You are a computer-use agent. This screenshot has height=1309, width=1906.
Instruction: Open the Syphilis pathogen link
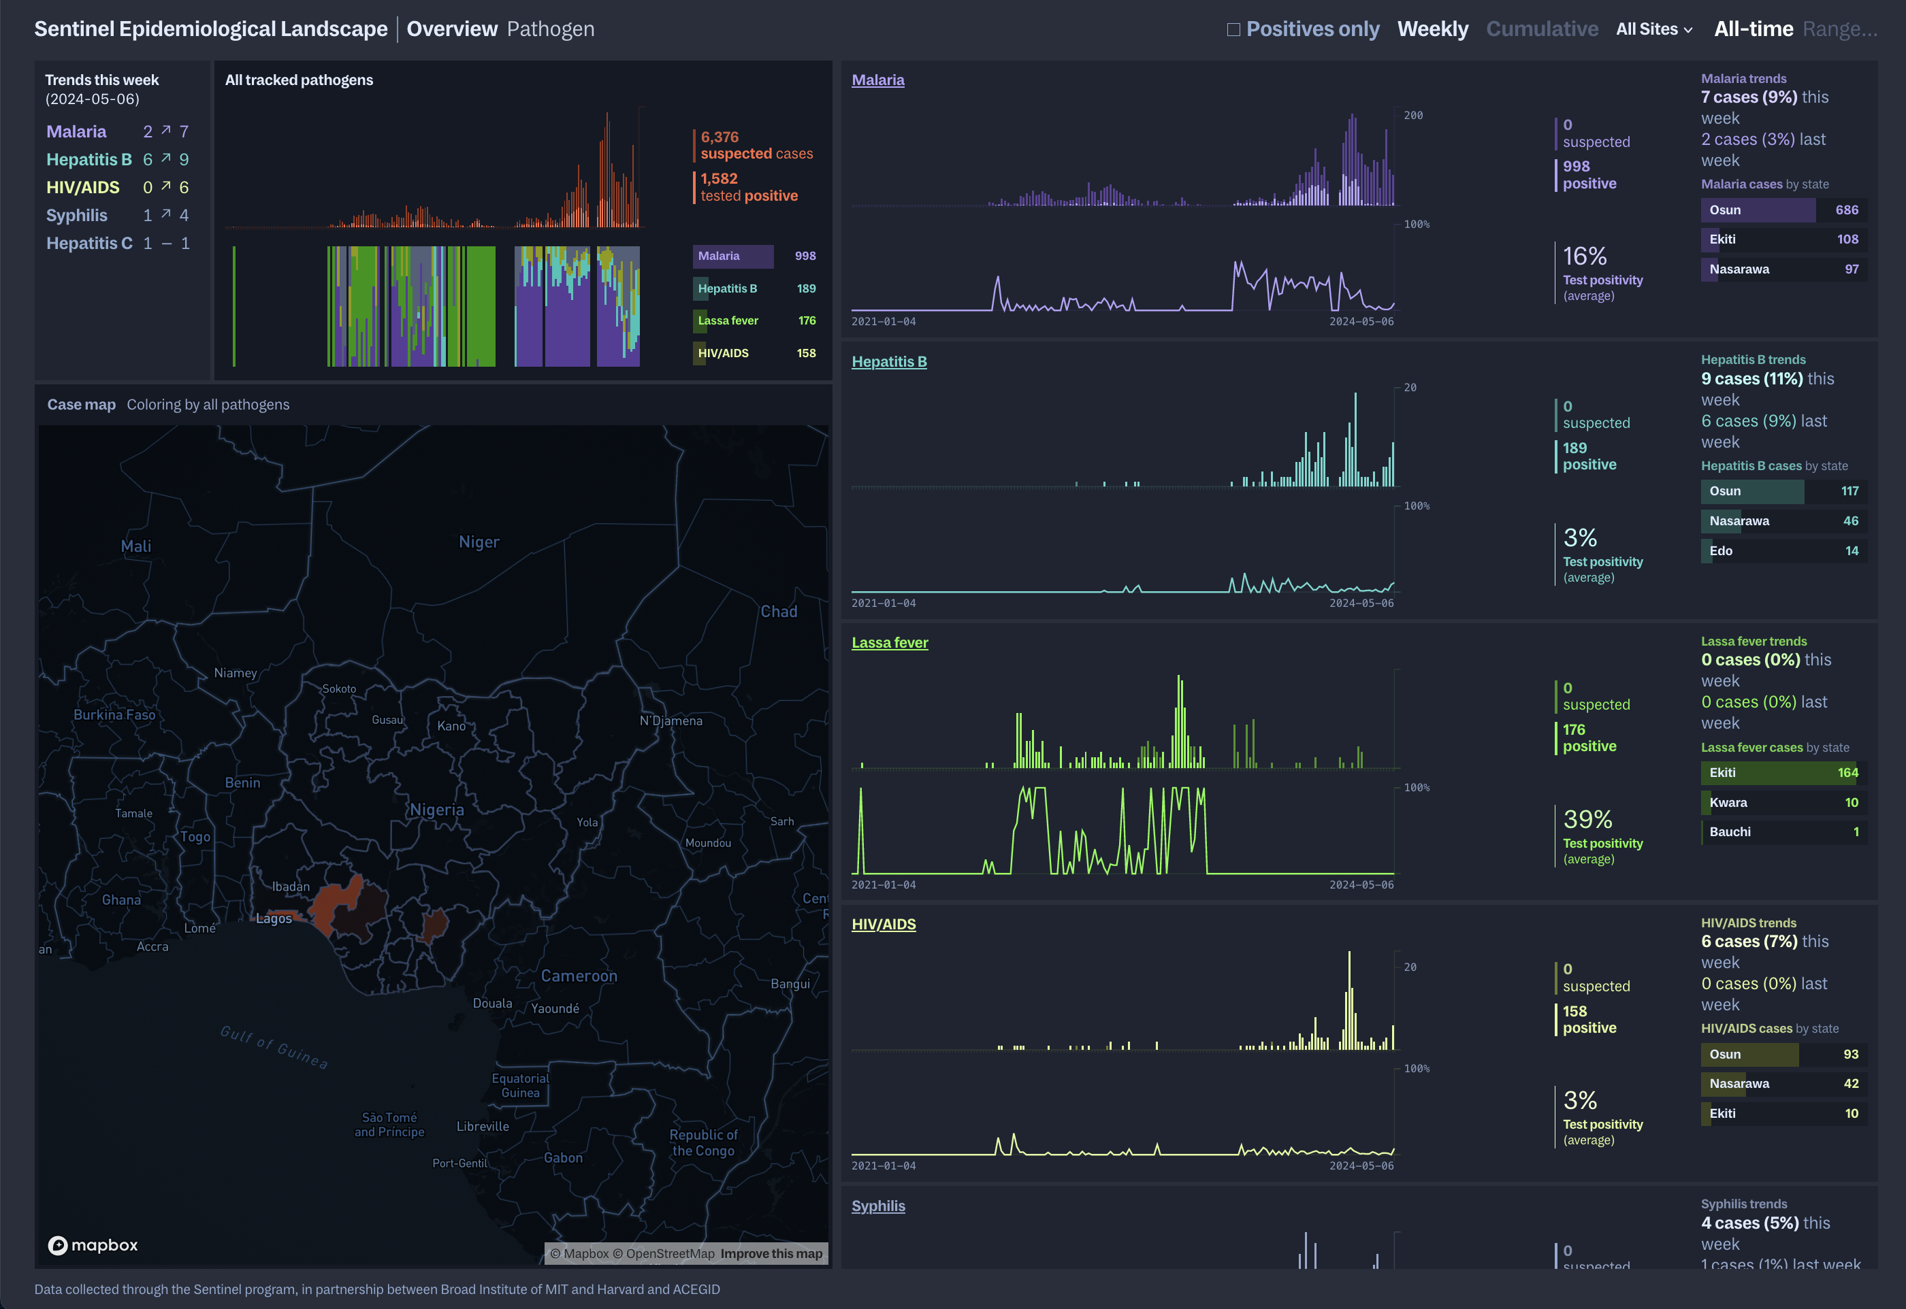pyautogui.click(x=879, y=1206)
